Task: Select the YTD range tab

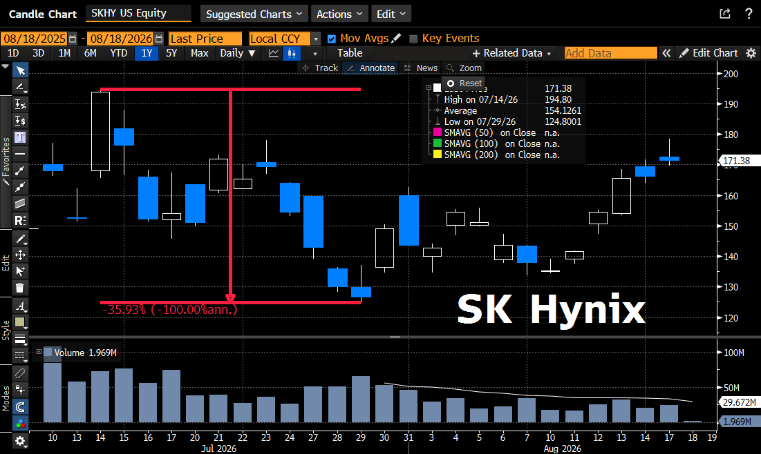Action: [118, 53]
